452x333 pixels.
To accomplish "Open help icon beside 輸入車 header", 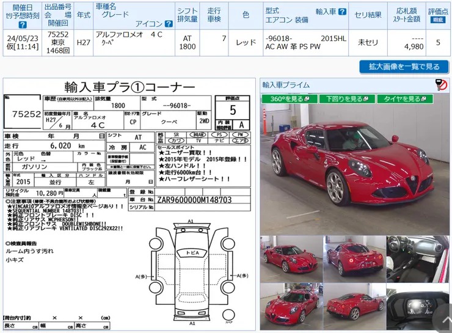I will coord(342,12).
